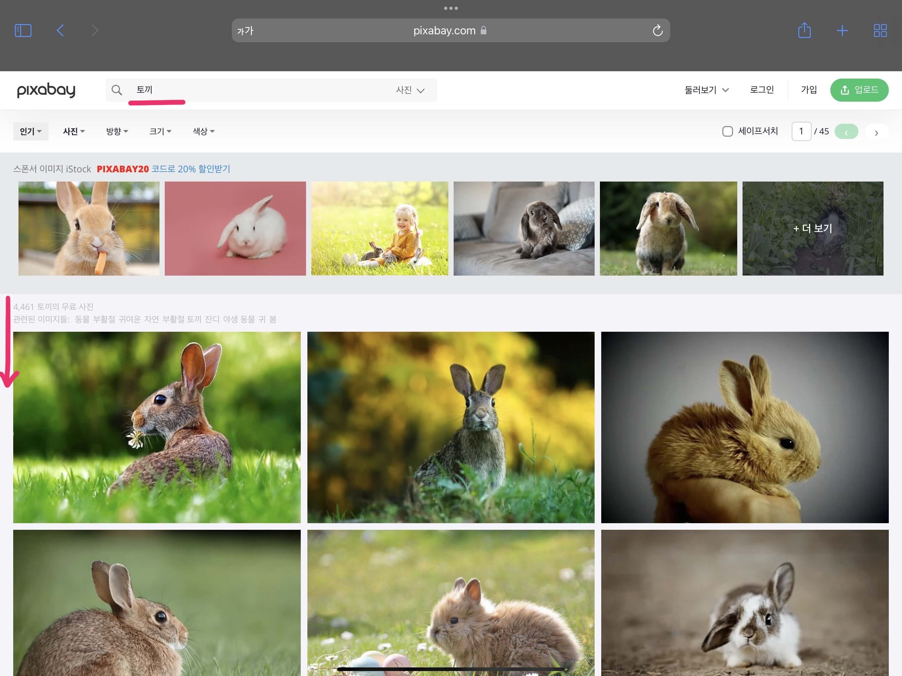Viewport: 902px width, 676px height.
Task: Open the PIXABAY20 20% 할인받기 link
Action: coord(163,169)
